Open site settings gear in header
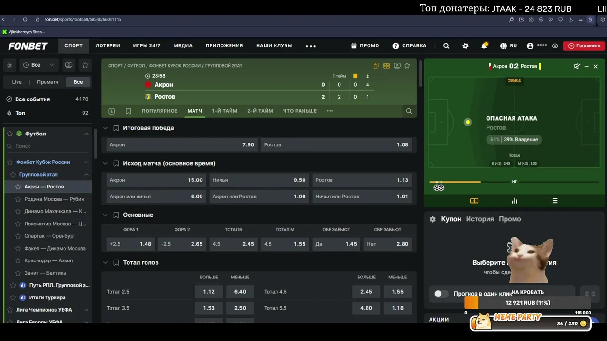This screenshot has height=341, width=607. click(465, 46)
